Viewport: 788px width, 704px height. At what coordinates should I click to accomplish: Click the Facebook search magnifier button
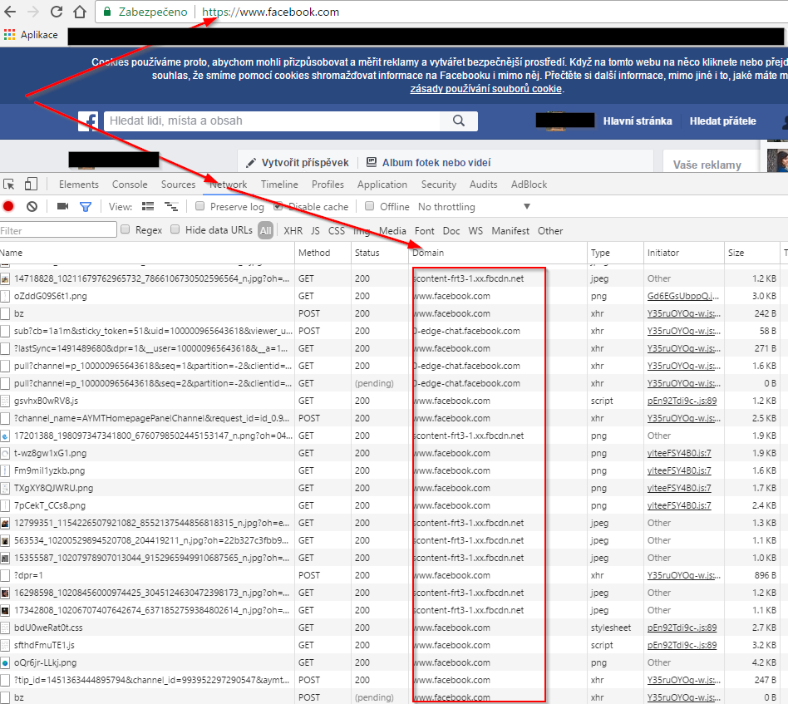click(x=458, y=121)
